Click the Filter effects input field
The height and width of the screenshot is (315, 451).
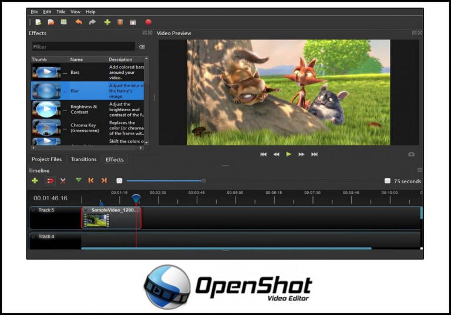[x=83, y=47]
